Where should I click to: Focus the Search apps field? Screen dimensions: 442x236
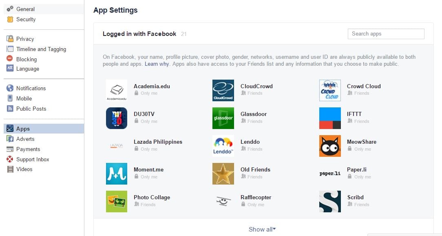coord(386,34)
